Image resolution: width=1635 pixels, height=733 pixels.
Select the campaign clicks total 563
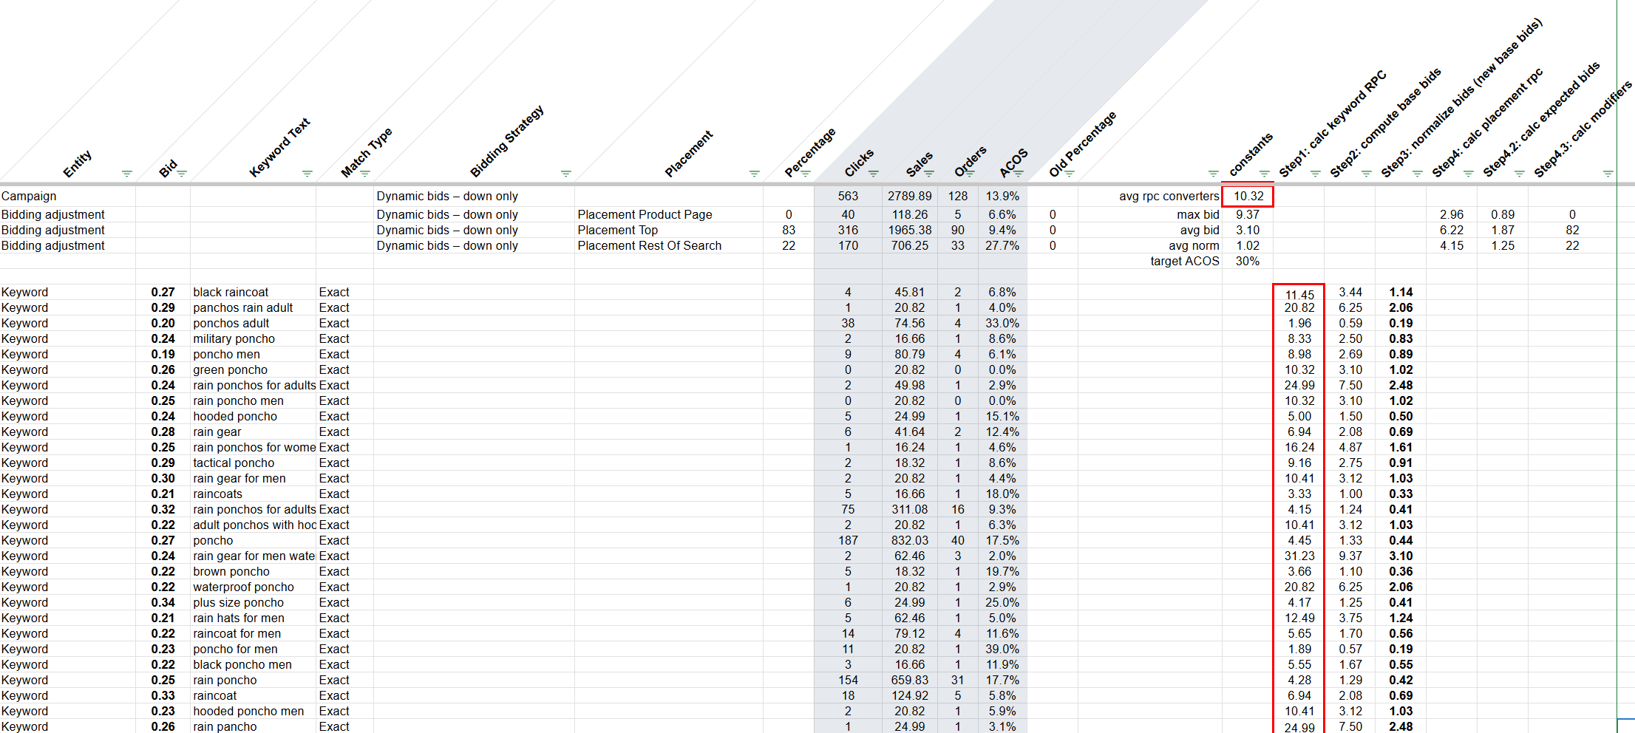848,196
